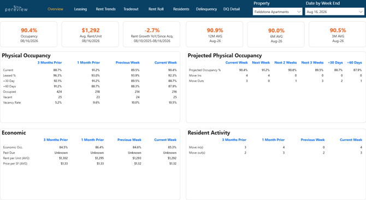Expand the Property dropdown chevron
Screen dimensions: 366x200
coord(299,11)
